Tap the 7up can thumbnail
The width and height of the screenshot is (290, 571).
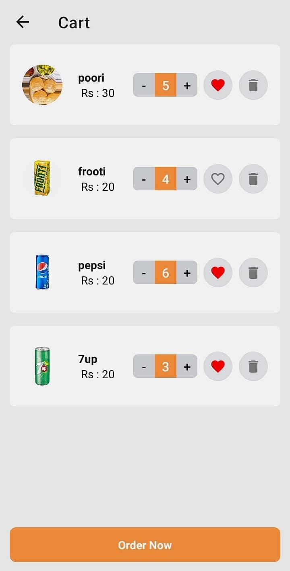click(x=42, y=366)
